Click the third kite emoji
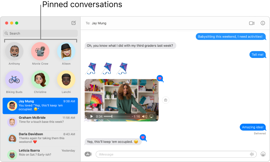Image resolution: width=270 pixels, height=162 pixels. [122, 68]
